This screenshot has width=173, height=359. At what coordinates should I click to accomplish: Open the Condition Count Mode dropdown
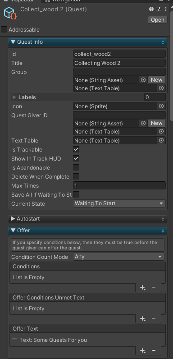(119, 257)
